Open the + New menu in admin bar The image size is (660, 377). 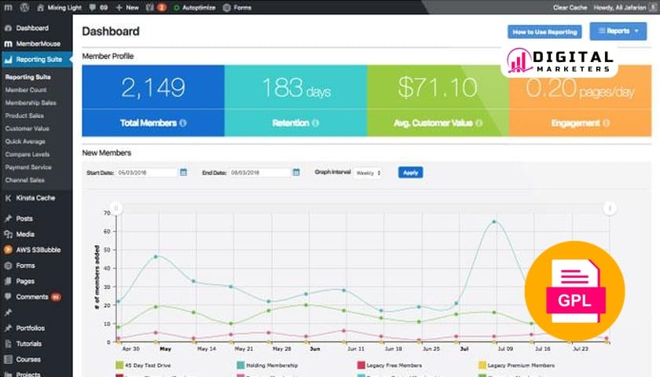[x=129, y=7]
